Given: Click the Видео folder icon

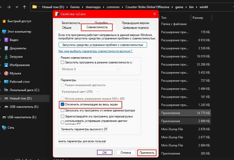Looking at the screenshot, I should (6, 40).
